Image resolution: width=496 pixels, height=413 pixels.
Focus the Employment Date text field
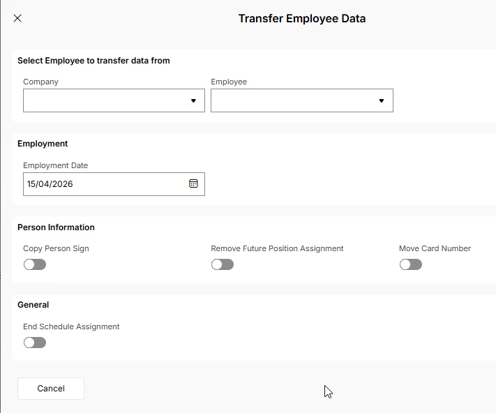coord(105,184)
